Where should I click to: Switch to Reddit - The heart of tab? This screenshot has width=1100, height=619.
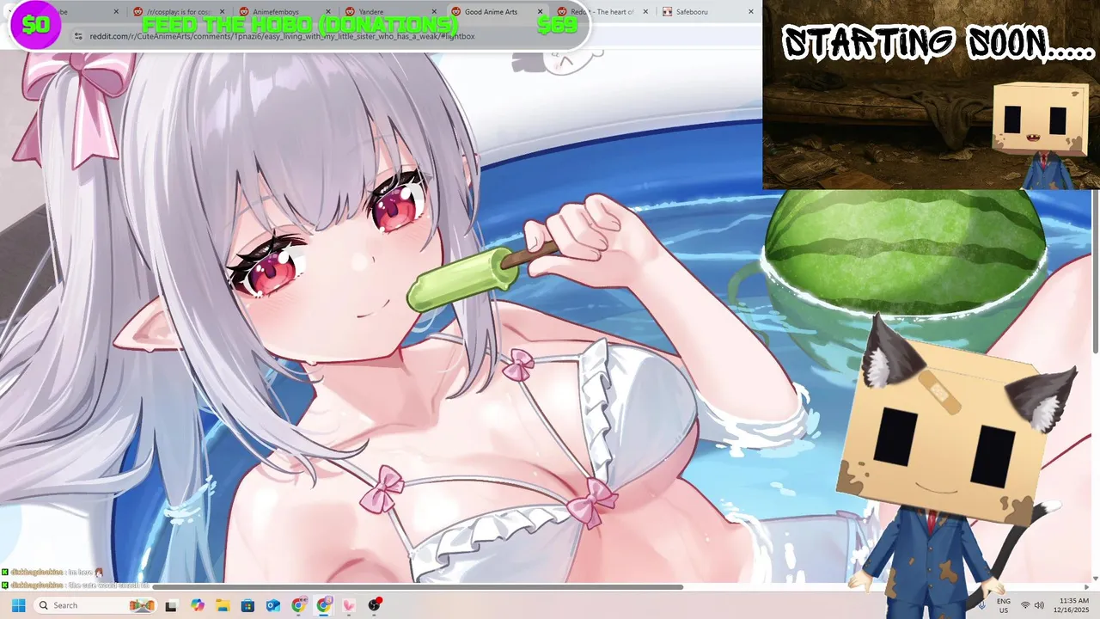pyautogui.click(x=602, y=12)
